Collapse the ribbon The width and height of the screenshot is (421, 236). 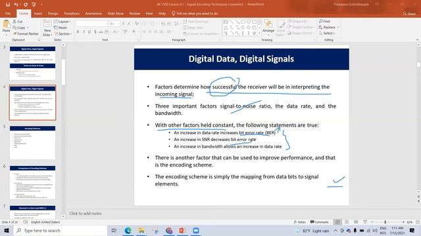click(417, 39)
